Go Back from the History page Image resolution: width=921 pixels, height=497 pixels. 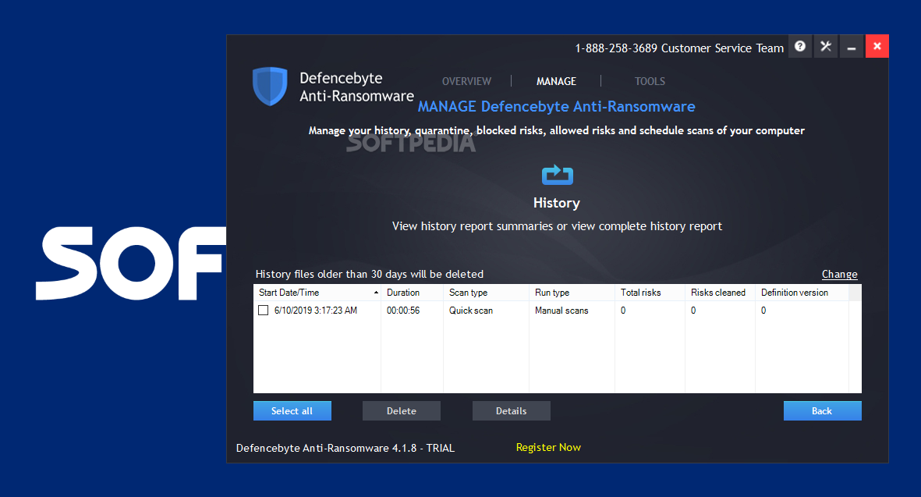pos(822,411)
